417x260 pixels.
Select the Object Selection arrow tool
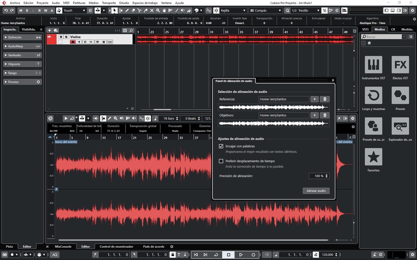pos(115,10)
